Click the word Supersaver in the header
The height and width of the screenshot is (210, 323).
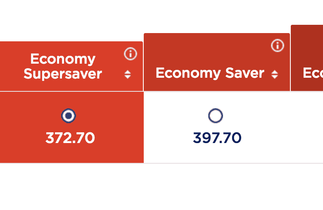(x=63, y=74)
